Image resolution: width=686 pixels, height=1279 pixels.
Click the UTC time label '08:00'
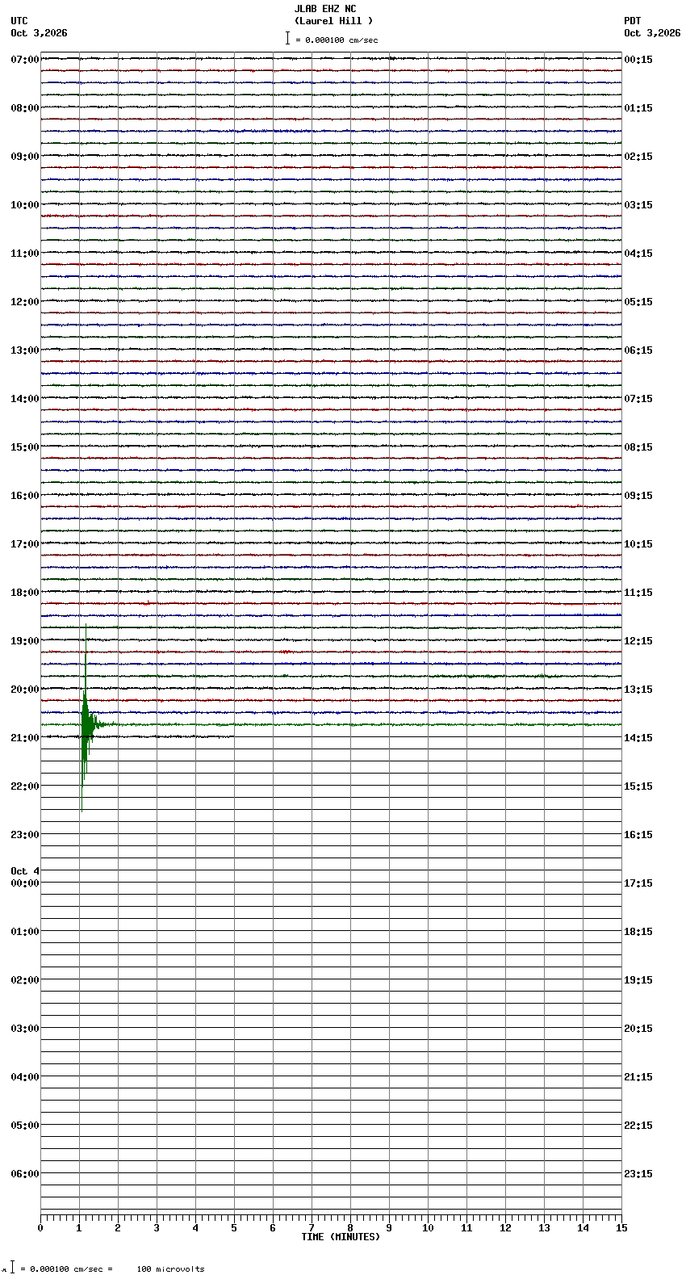point(25,108)
